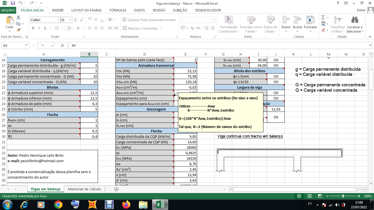Switch to the FÓRMULAS ribbon tab
Screen dimensions: 374x210
coord(118,10)
